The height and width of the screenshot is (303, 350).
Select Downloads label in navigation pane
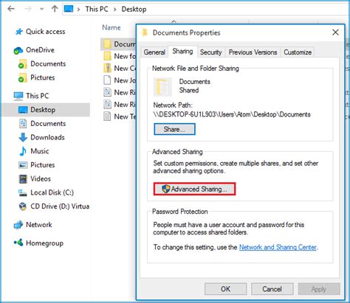47,137
